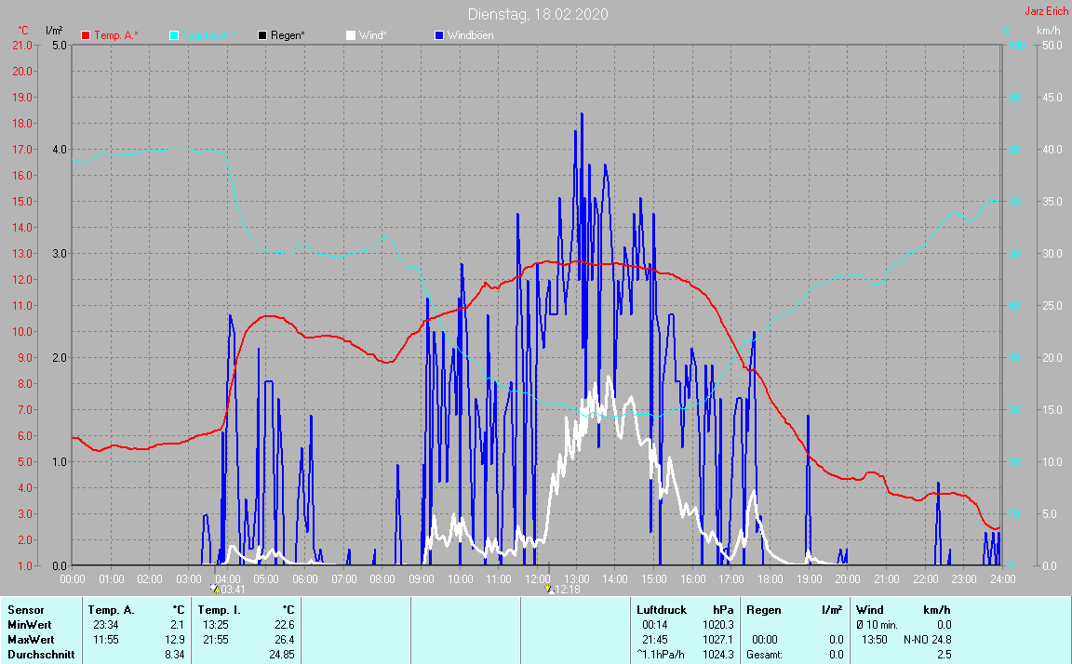Click the red Temp. A. legend swatch
The height and width of the screenshot is (664, 1072).
[x=86, y=35]
